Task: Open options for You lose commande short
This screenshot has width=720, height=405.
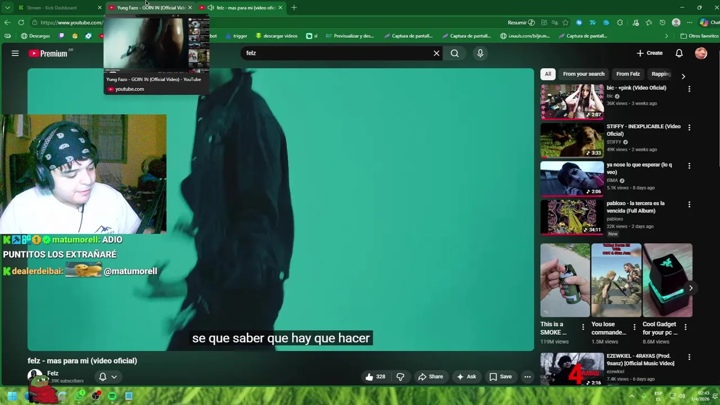Action: pos(634,327)
